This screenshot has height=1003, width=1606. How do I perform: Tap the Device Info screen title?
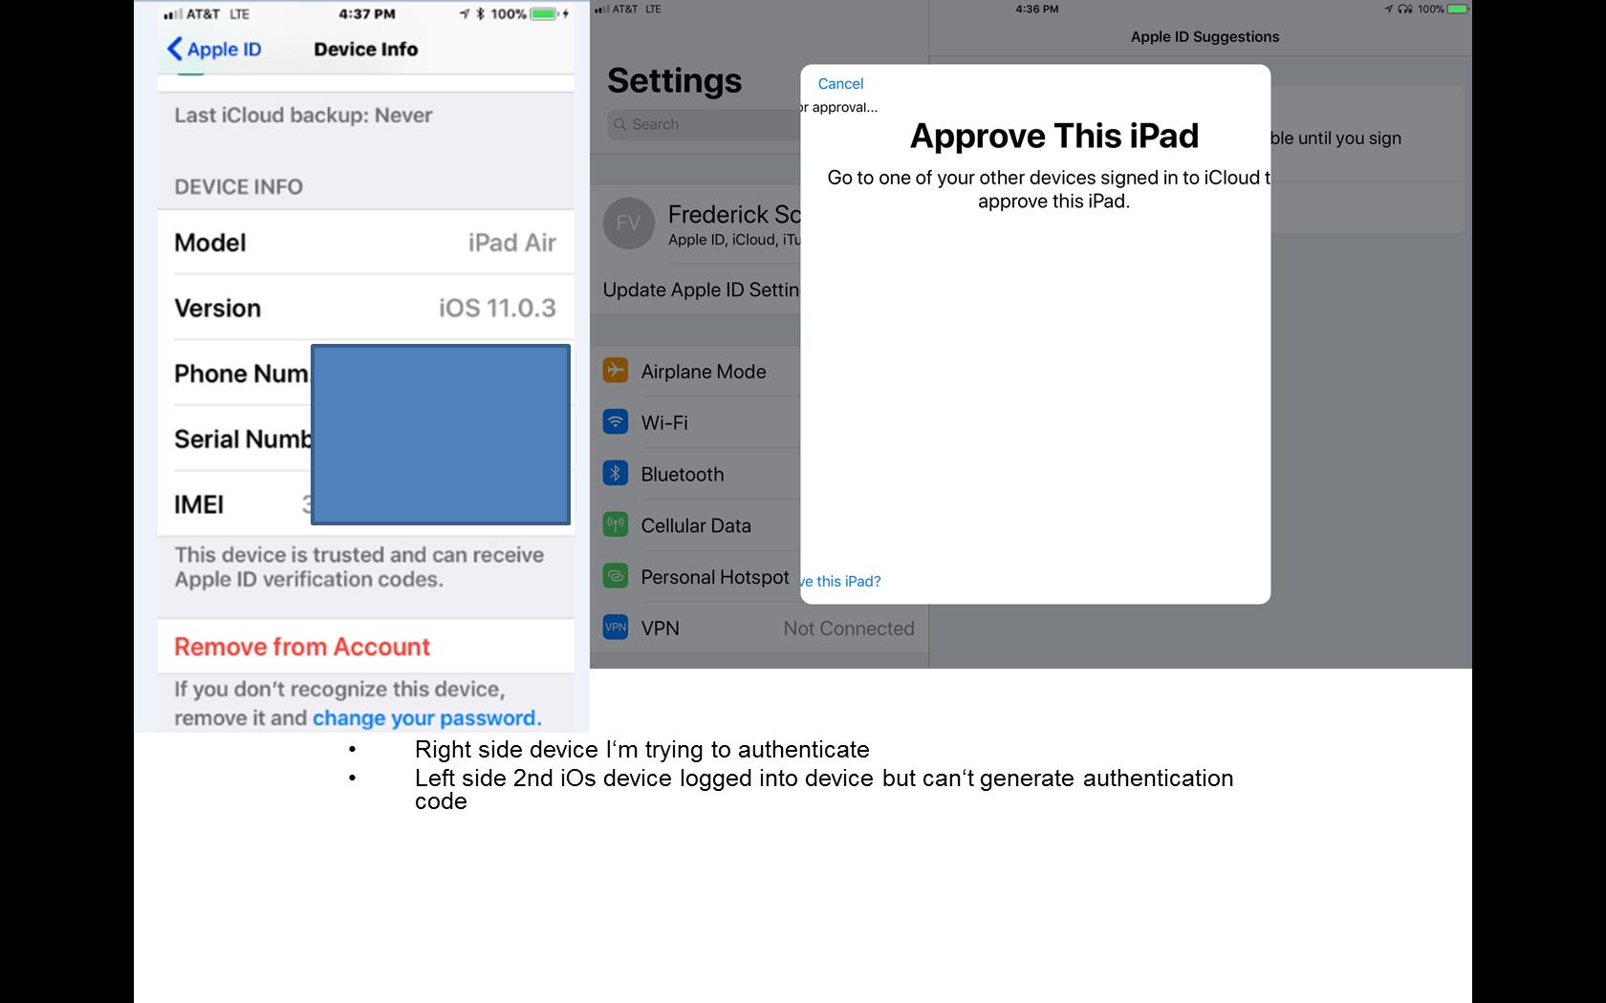366,49
